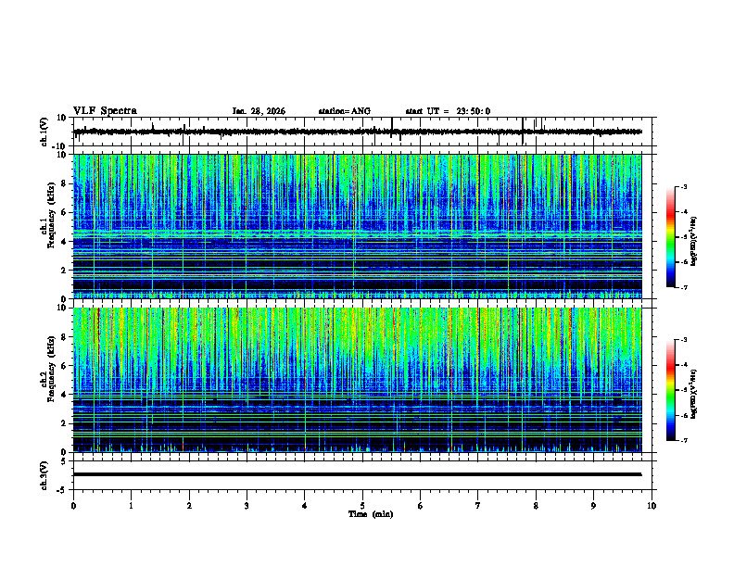Select the "Jan. 28, 2026" date text
The height and width of the screenshot is (567, 734).
259,111
